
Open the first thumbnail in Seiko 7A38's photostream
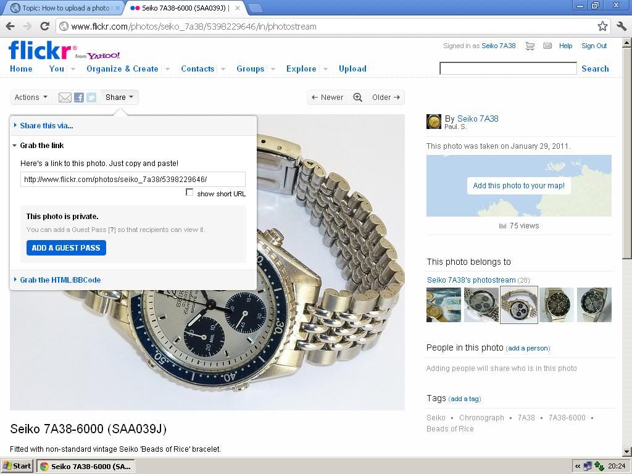coord(443,305)
